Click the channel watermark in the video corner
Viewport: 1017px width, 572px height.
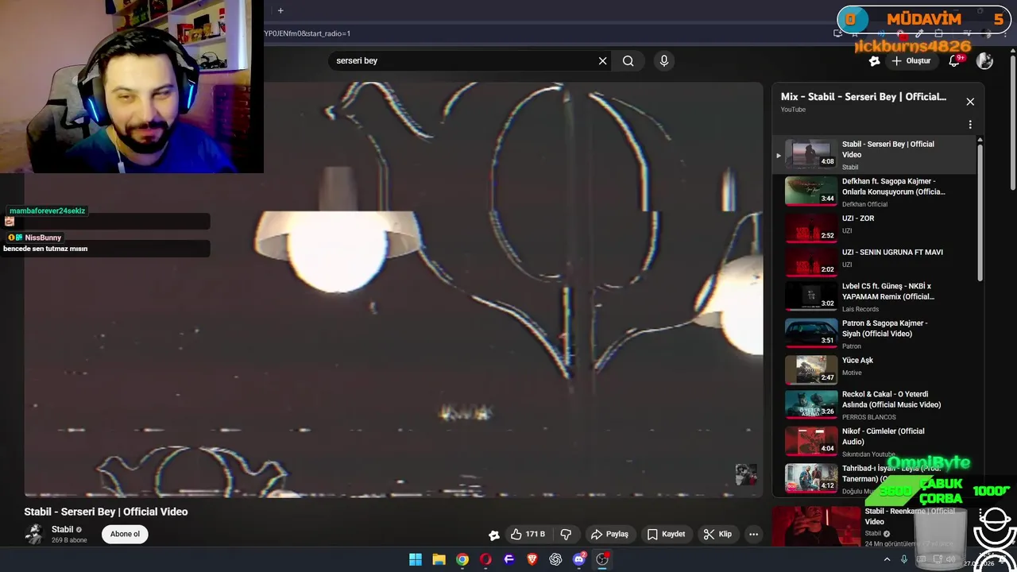coord(746,474)
